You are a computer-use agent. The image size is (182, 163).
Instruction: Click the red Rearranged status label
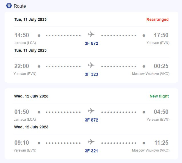pos(157,19)
